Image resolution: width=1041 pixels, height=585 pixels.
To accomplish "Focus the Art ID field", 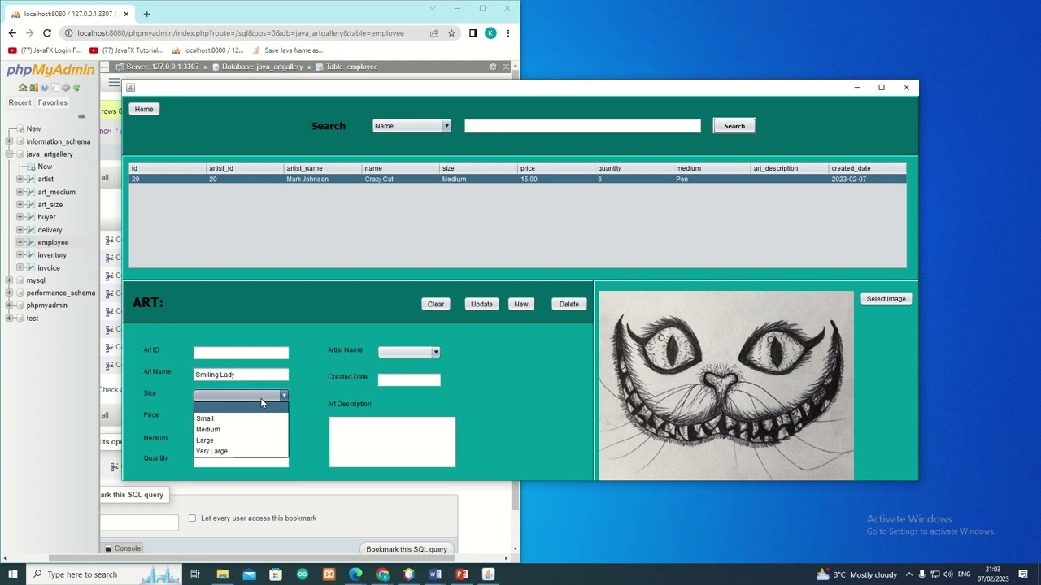I will pos(241,353).
